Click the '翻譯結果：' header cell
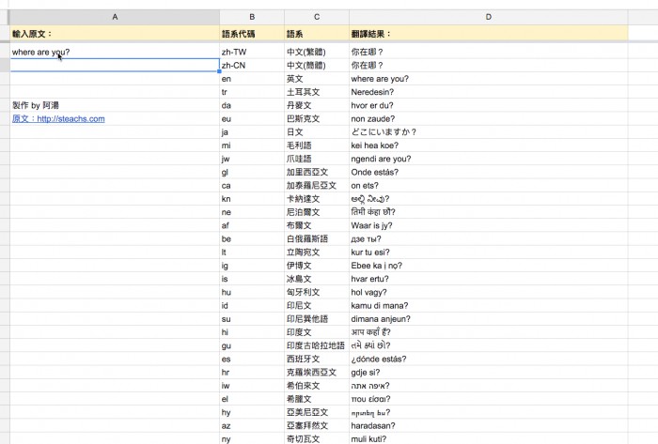This screenshot has width=658, height=444. [489, 34]
